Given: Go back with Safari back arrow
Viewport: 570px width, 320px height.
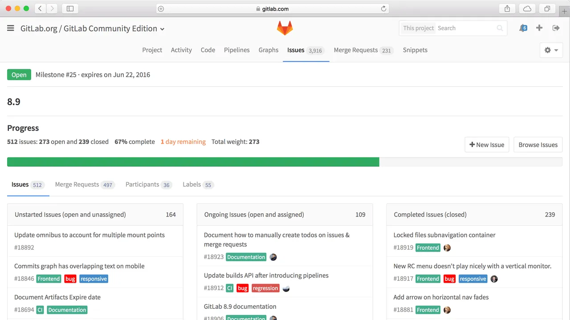Looking at the screenshot, I should click(x=40, y=8).
